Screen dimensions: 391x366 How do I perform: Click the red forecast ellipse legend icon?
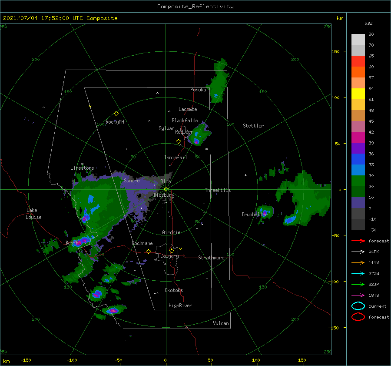point(358,317)
